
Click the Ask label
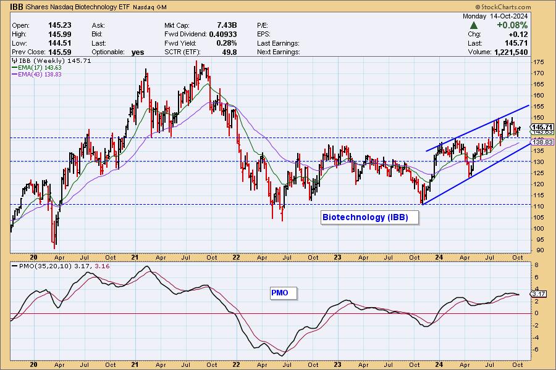tap(98, 25)
